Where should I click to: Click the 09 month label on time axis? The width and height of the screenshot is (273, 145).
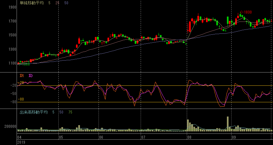(x=233, y=137)
